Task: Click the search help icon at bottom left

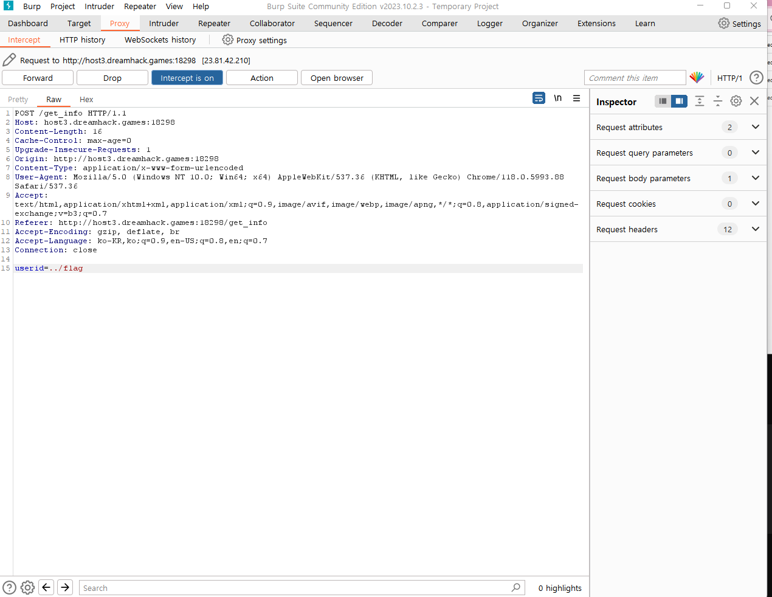Action: click(x=10, y=587)
